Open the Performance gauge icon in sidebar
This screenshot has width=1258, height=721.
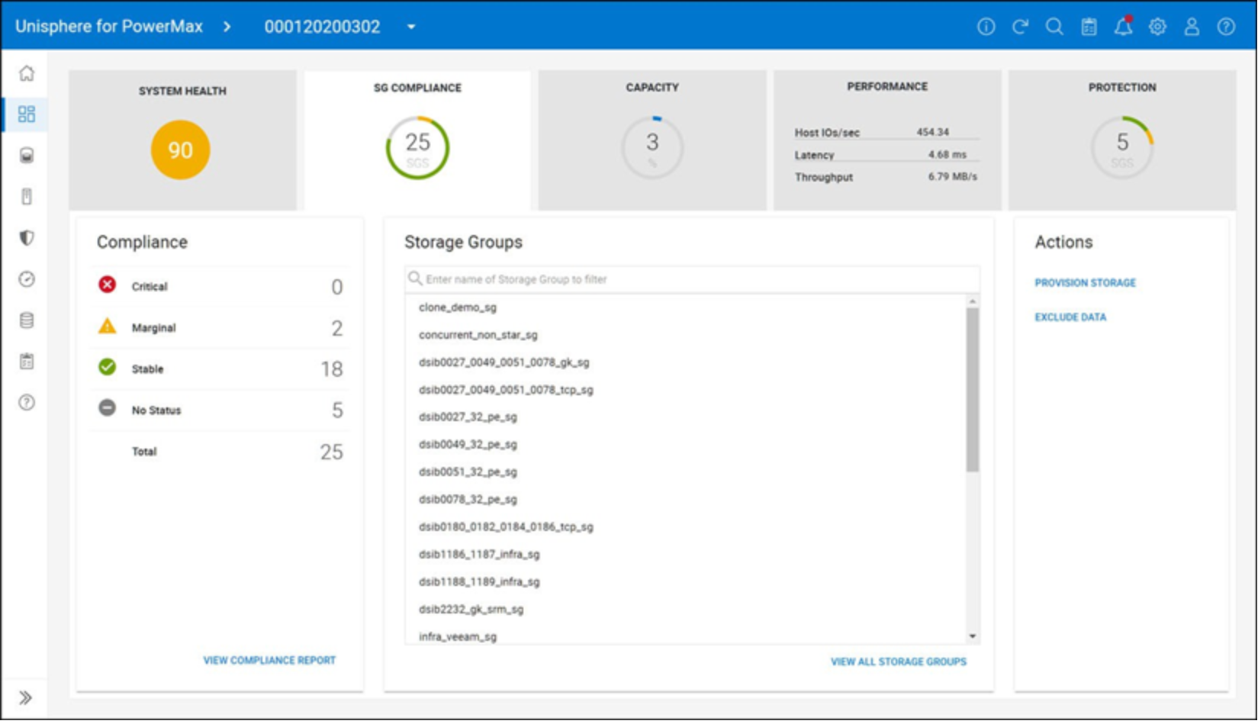(x=27, y=279)
